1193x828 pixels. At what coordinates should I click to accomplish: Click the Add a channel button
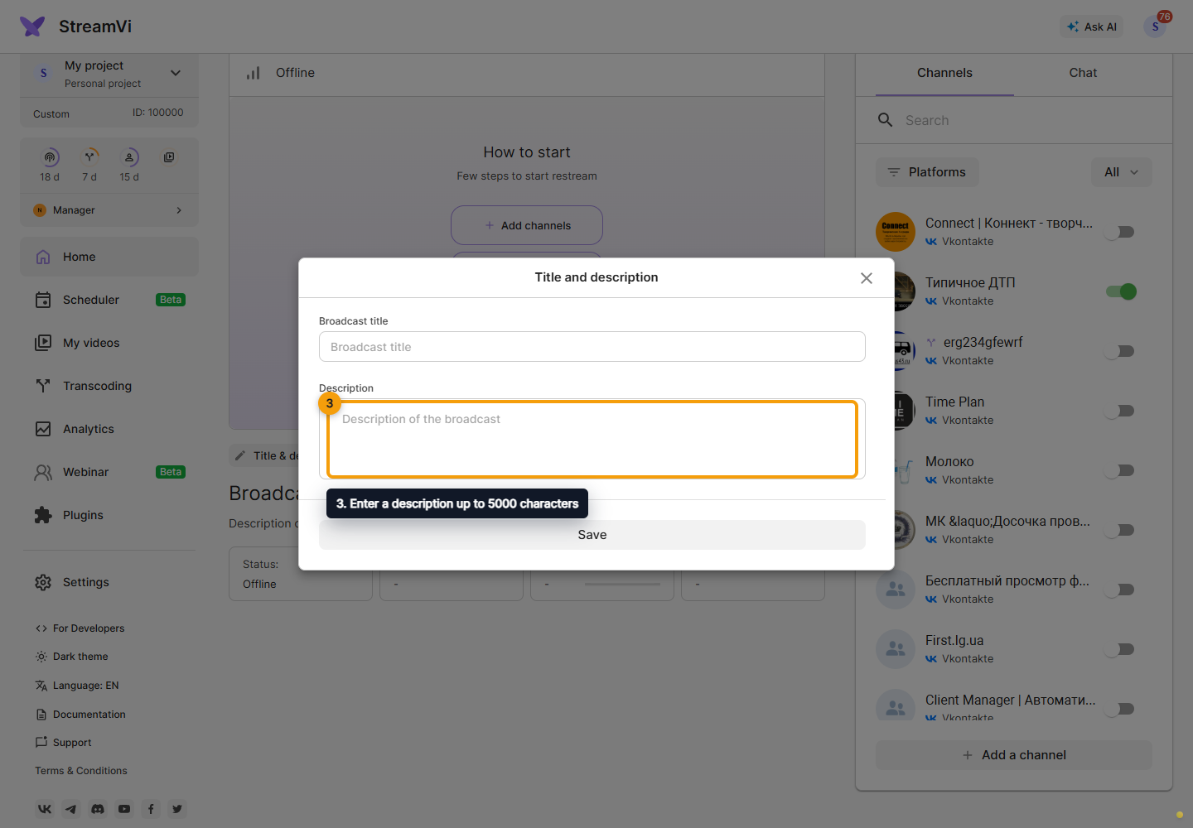(1014, 755)
